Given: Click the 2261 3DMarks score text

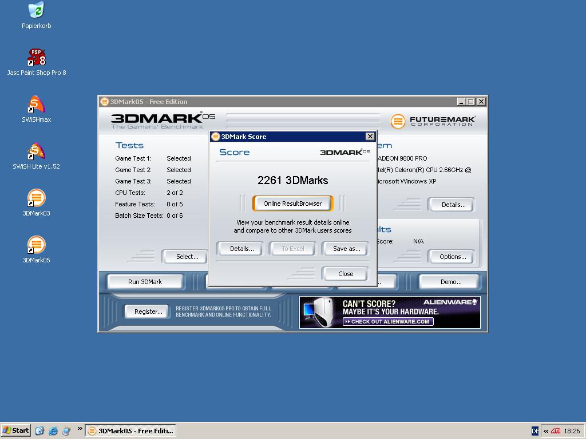Looking at the screenshot, I should point(292,180).
